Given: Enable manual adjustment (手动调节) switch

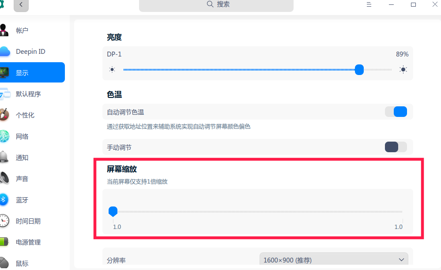Looking at the screenshot, I should [396, 147].
